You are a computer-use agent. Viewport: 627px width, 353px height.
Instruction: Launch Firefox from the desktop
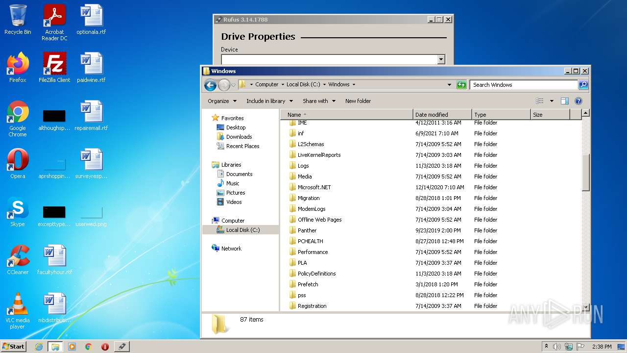click(x=18, y=68)
